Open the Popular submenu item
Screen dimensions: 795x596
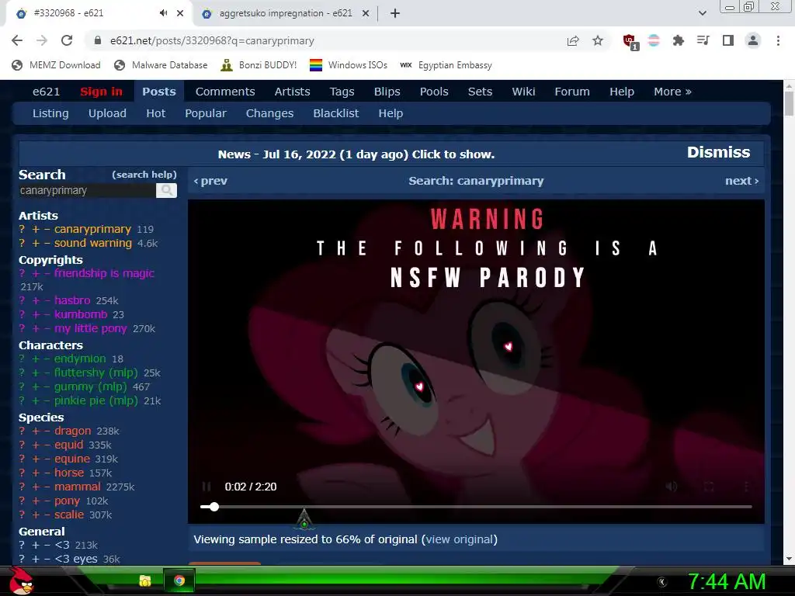click(205, 113)
